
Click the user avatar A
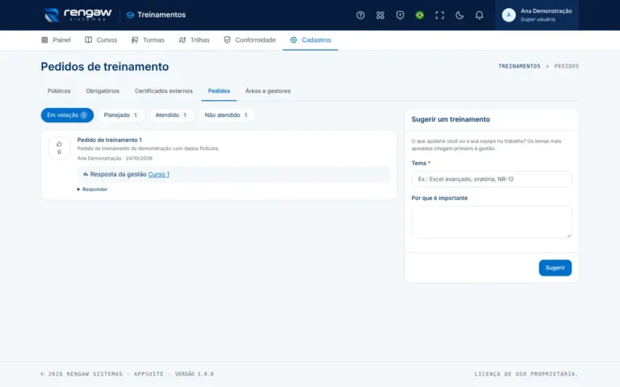[509, 15]
